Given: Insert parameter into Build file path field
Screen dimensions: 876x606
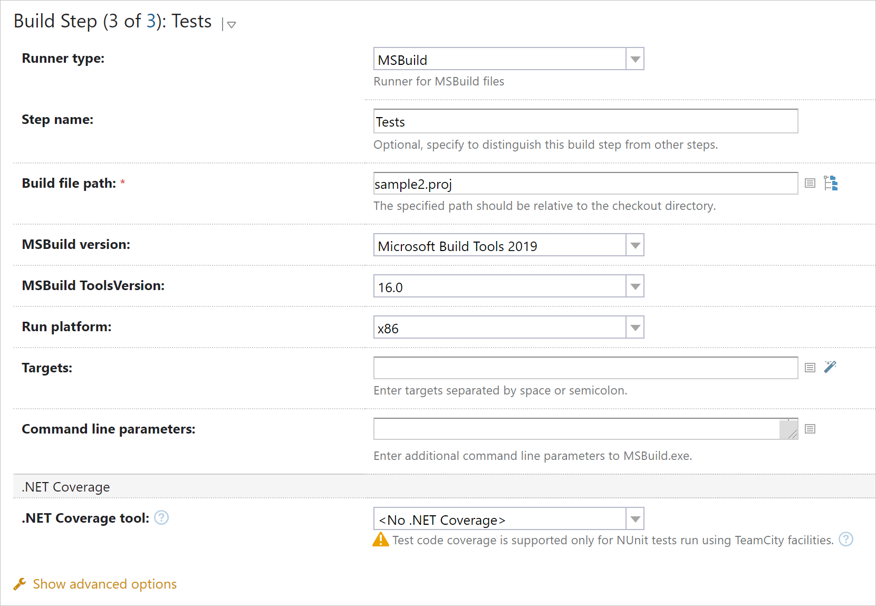Looking at the screenshot, I should click(x=810, y=183).
